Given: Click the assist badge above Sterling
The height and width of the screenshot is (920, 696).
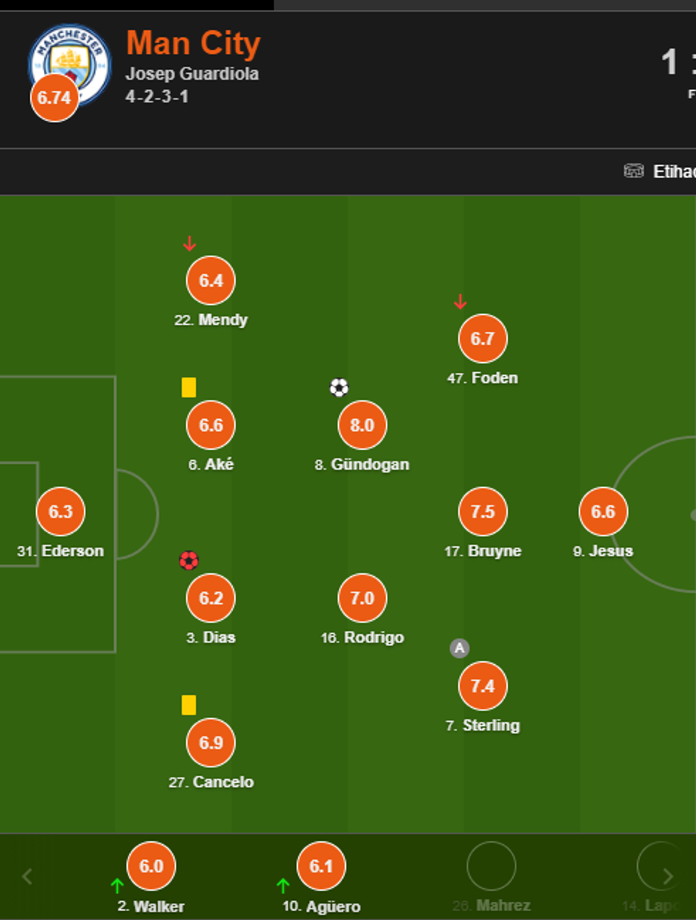Looking at the screenshot, I should pos(460,648).
